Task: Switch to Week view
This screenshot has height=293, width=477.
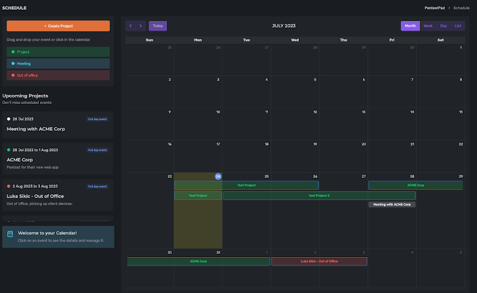Action: pos(428,26)
